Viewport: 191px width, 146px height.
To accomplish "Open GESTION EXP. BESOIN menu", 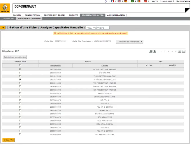I will [55, 15].
